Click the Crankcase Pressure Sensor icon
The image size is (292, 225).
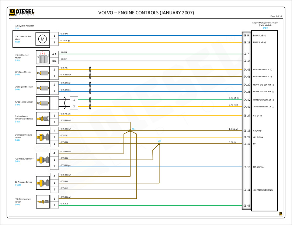[43, 137]
